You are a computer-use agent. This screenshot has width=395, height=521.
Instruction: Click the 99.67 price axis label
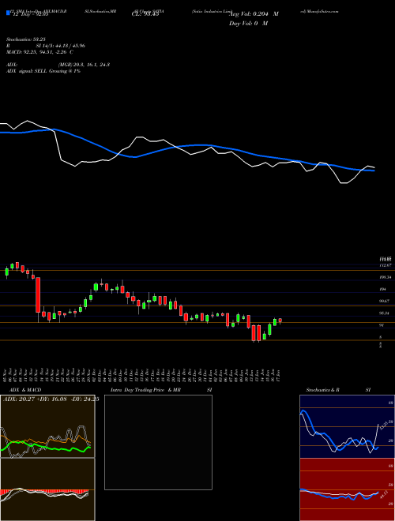pyautogui.click(x=385, y=301)
